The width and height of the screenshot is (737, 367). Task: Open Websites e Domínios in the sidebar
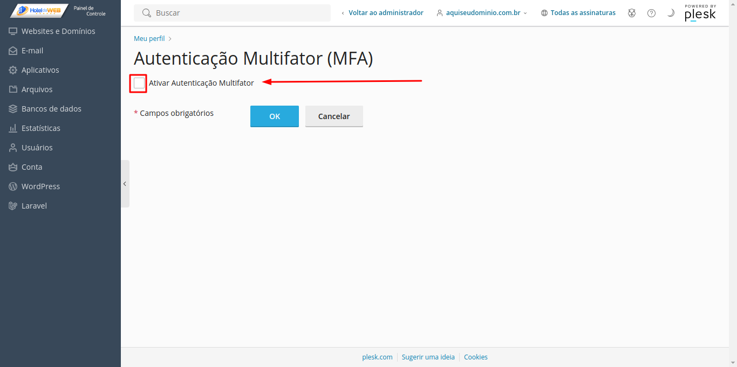pos(58,31)
